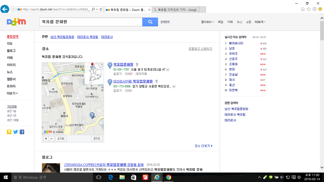Click the A pin on the map
The width and height of the screenshot is (324, 182).
pos(92,115)
